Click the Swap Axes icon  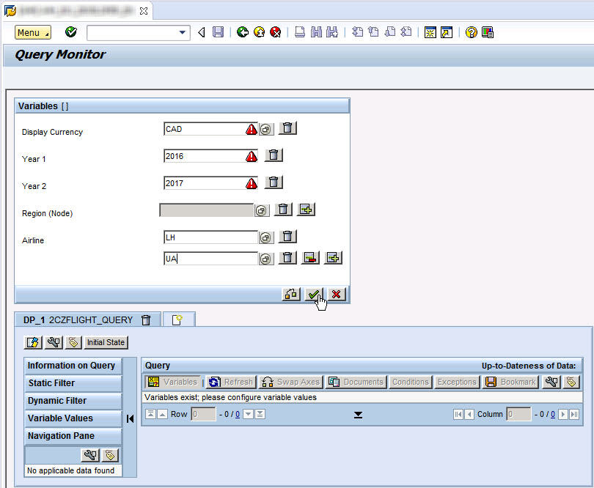pos(290,382)
